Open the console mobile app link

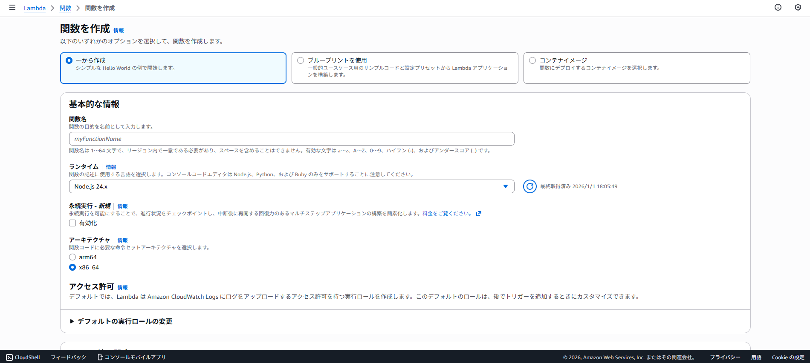pyautogui.click(x=132, y=357)
